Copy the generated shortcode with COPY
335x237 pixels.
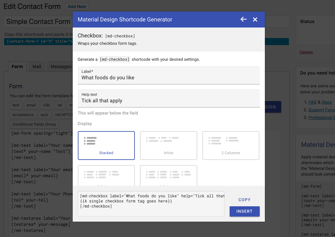tap(244, 200)
